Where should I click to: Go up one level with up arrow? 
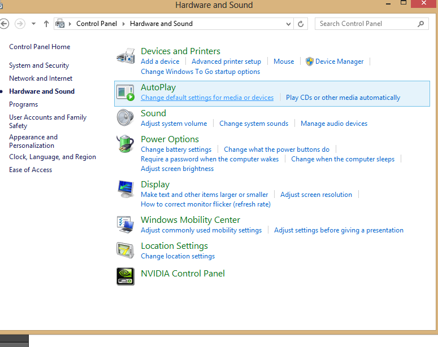[46, 24]
